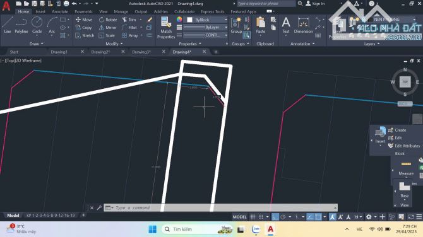The height and width of the screenshot is (237, 423).
Task: Expand the Modify panel
Action: (114, 43)
